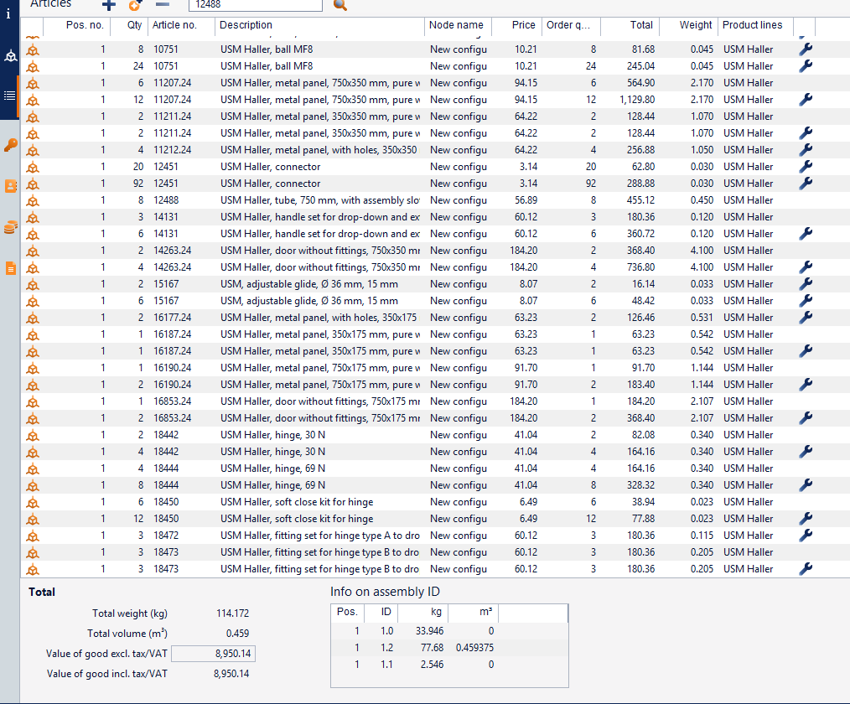Click total volume value '0.459'
This screenshot has width=850, height=704.
[x=237, y=634]
